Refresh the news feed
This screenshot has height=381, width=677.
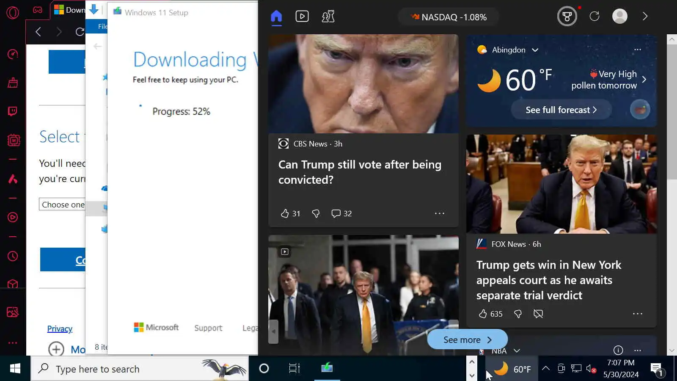[594, 17]
